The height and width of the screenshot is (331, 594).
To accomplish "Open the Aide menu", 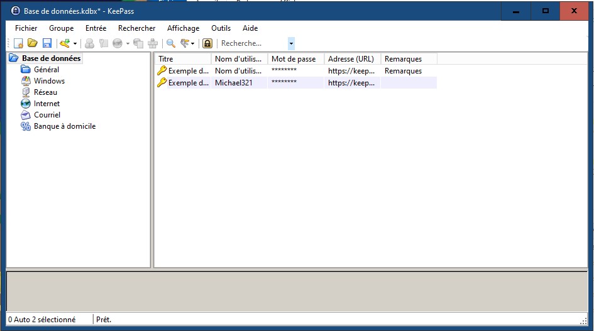I will [x=250, y=28].
